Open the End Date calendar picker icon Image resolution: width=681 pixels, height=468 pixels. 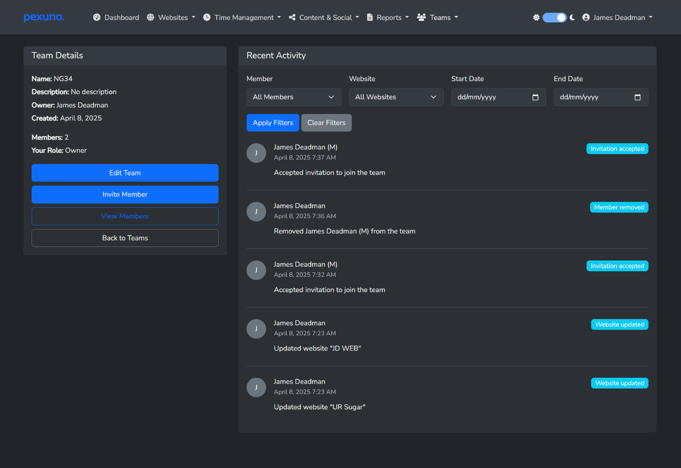point(638,97)
